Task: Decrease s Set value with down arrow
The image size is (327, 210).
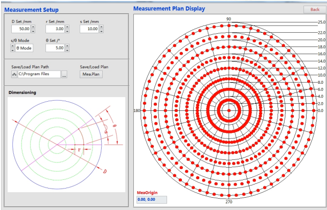Action: (101, 31)
